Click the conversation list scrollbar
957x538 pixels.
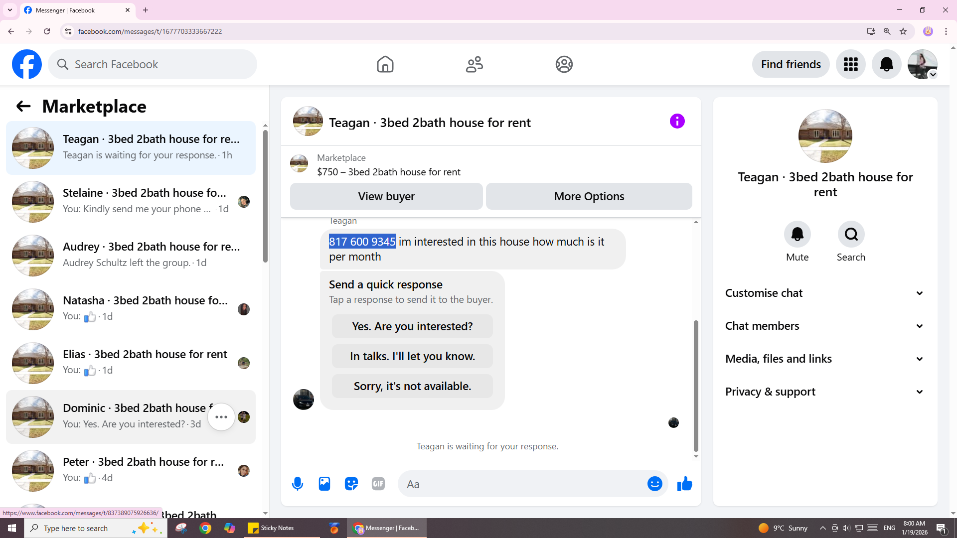[265, 196]
